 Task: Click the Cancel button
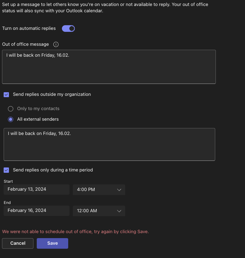tap(18, 243)
